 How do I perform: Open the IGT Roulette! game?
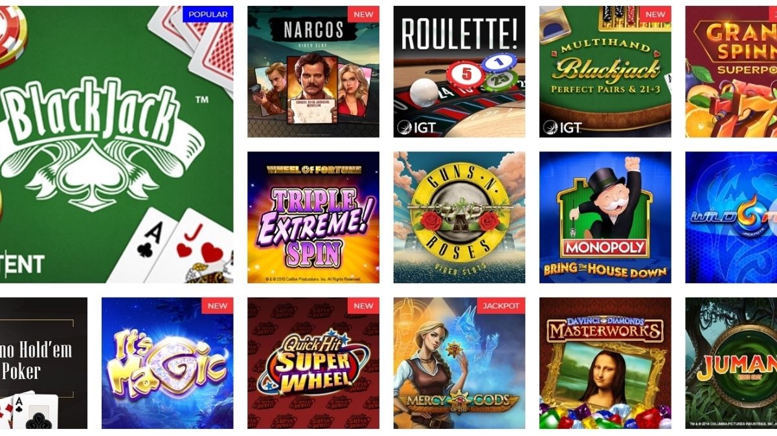[459, 72]
